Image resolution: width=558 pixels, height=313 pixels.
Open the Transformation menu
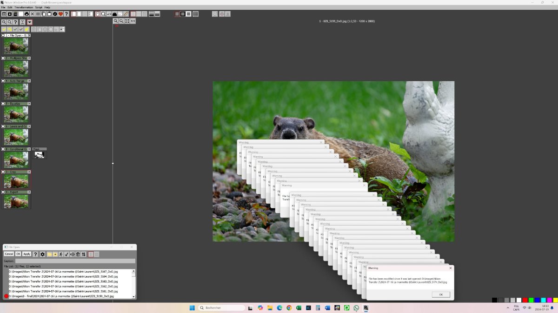pos(24,7)
